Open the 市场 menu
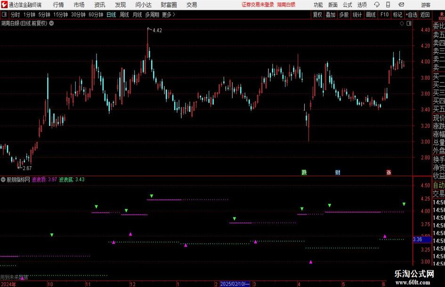The width and height of the screenshot is (445, 287). (x=79, y=5)
